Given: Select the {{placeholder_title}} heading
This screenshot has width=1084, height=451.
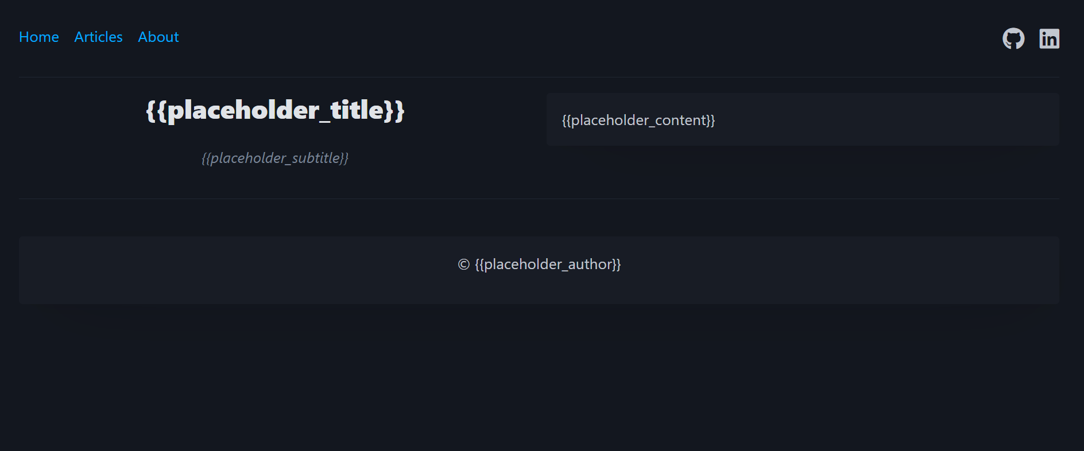Looking at the screenshot, I should [x=274, y=110].
